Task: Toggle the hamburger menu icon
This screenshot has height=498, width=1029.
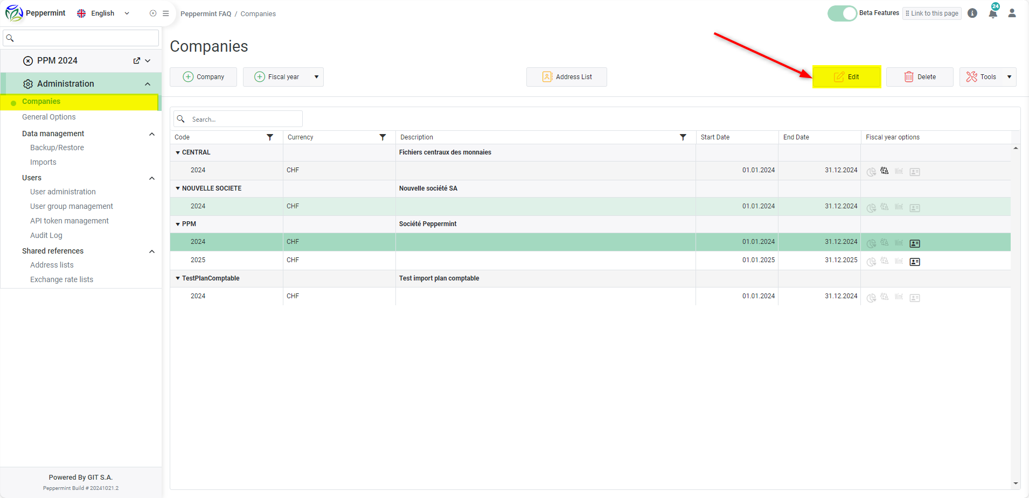Action: 166,13
